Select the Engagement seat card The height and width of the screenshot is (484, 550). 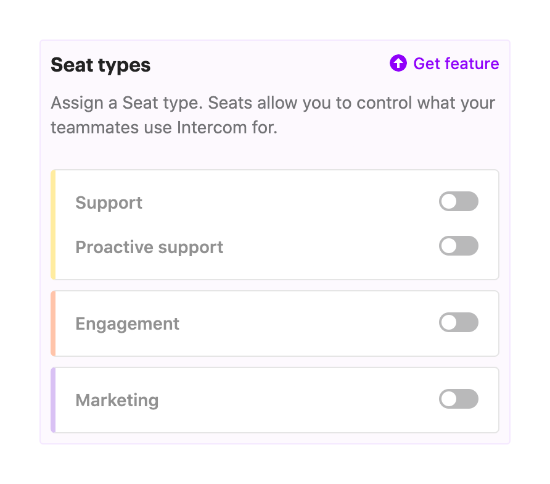[x=274, y=323]
